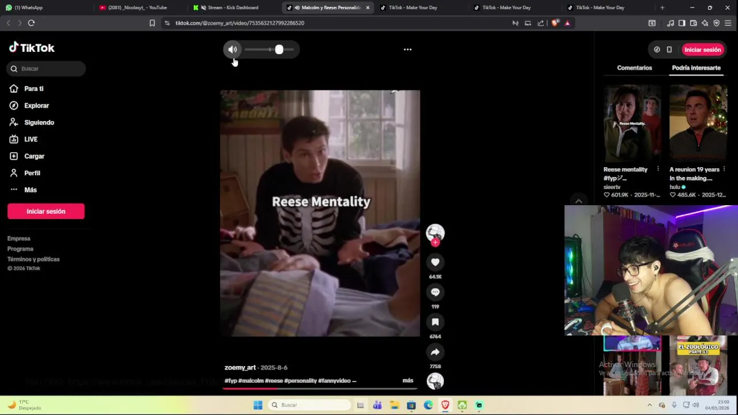Open the zoemy_art creator avatar beside the video

(x=435, y=232)
